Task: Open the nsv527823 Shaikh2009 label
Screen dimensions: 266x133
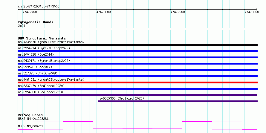Action: tap(38, 73)
